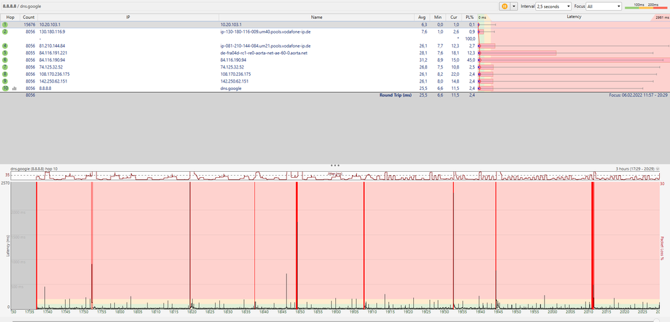Click the Latency column header
Viewport: 670px width, 322px height.
coord(573,17)
